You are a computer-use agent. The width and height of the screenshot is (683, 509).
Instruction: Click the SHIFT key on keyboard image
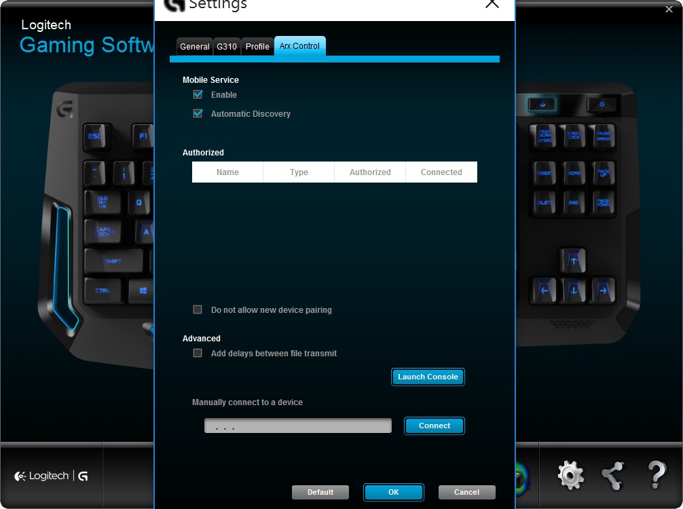[x=113, y=261]
